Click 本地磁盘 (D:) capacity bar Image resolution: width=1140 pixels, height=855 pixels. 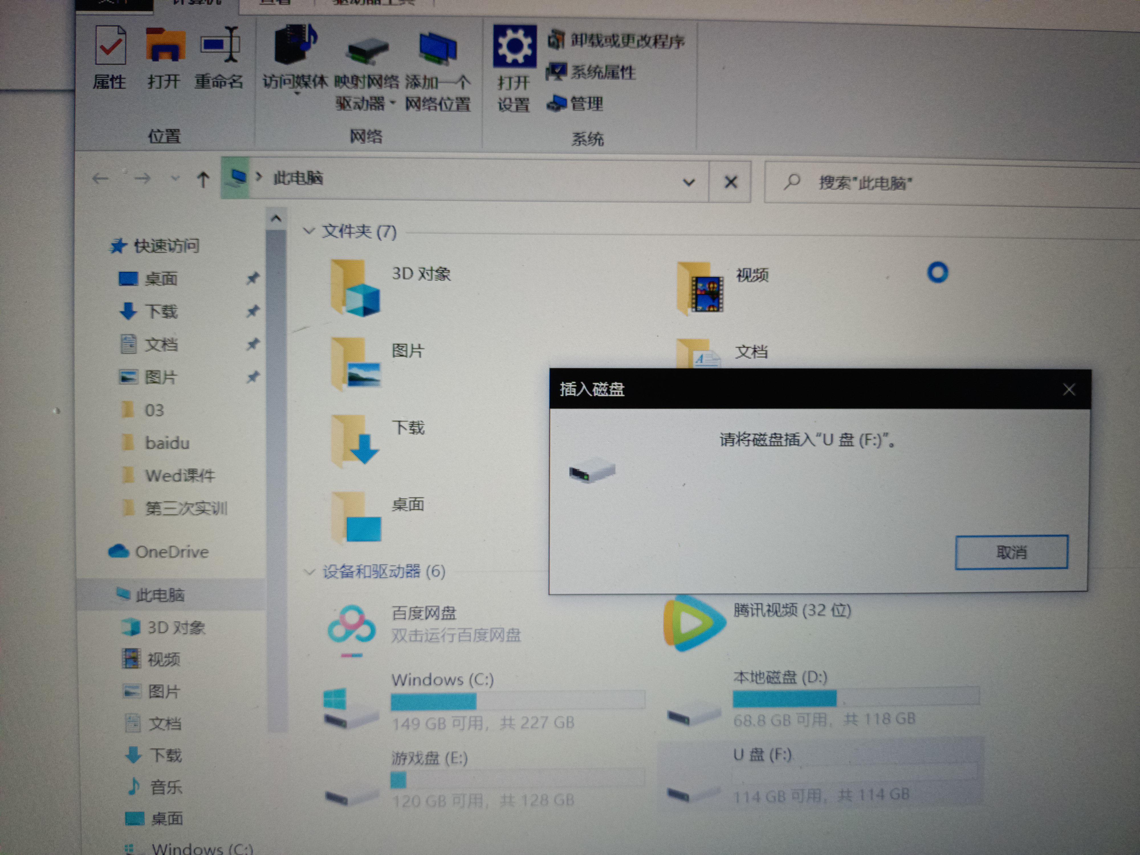(x=856, y=698)
